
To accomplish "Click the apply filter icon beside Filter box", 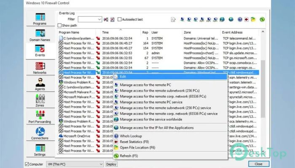I will (x=106, y=19).
